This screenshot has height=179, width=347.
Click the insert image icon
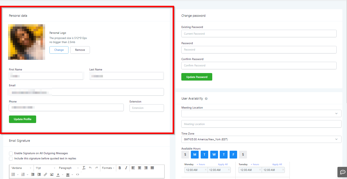(x=52, y=174)
